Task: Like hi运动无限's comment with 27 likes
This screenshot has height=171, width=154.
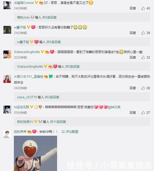Action: 143,112
